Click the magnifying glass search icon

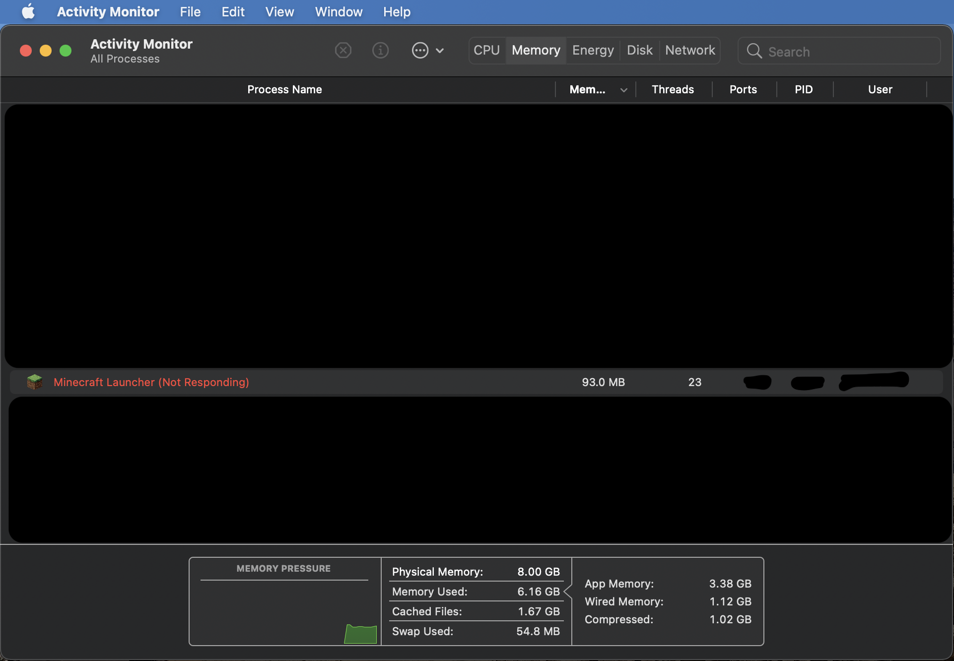(754, 51)
